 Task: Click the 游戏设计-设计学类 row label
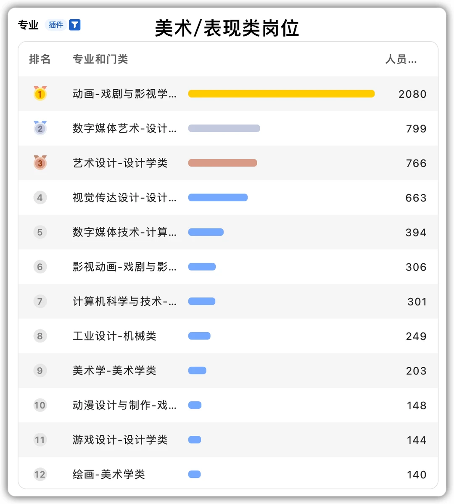pos(120,440)
